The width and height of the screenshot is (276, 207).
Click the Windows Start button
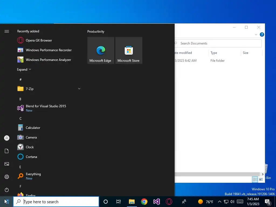(x=6, y=202)
